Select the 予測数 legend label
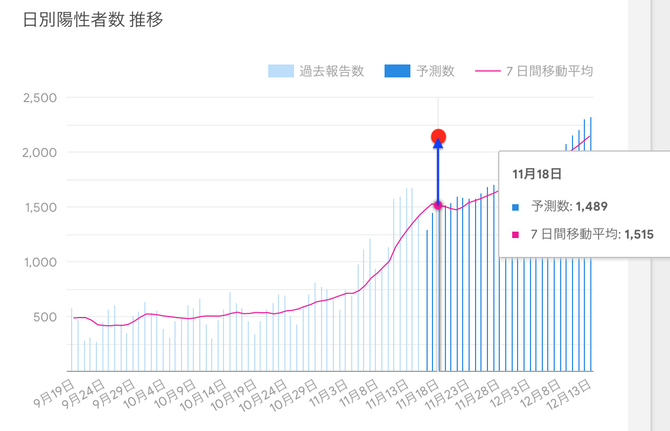 pos(436,71)
